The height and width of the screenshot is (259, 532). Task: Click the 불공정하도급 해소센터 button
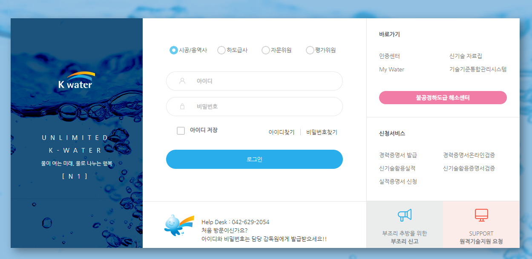[443, 97]
